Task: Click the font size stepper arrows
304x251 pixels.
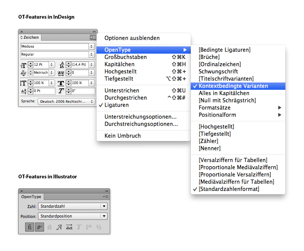Action: (30, 65)
